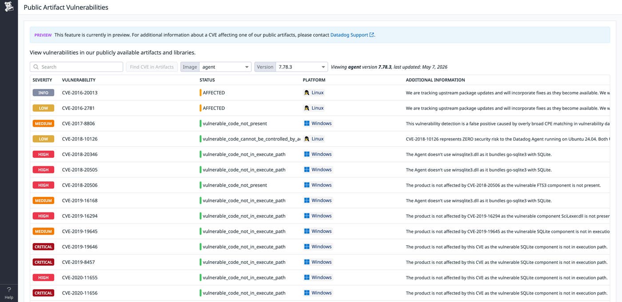Click LOW severity badge for CVE-2016-2781
Screen dimensions: 622x302
coord(44,108)
